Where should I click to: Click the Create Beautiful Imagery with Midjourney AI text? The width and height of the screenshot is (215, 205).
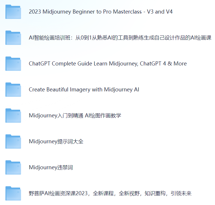click(84, 90)
